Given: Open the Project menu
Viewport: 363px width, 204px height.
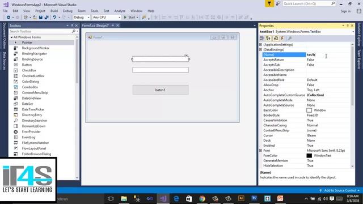Looking at the screenshot, I should 40,11.
